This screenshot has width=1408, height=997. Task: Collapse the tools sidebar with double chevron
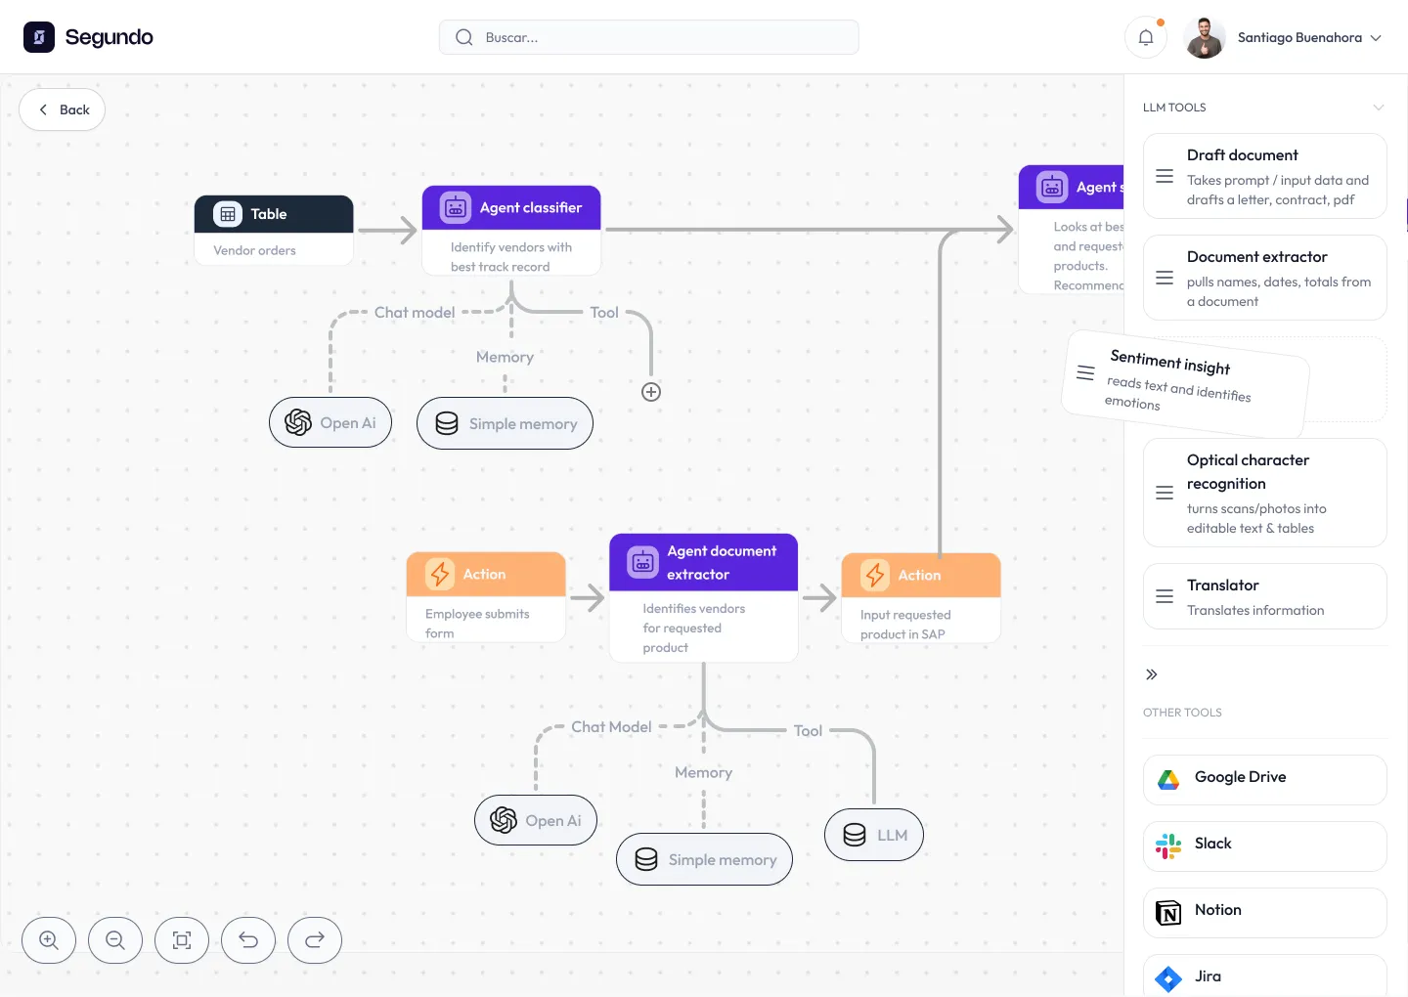tap(1151, 674)
